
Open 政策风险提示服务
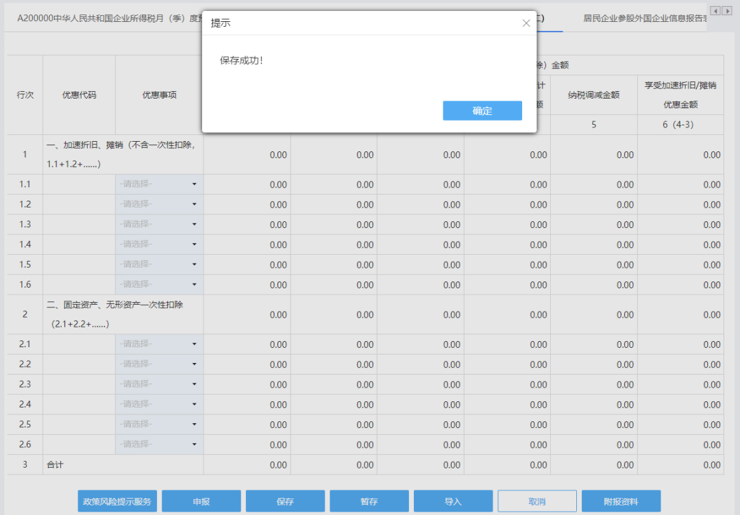[x=117, y=501]
